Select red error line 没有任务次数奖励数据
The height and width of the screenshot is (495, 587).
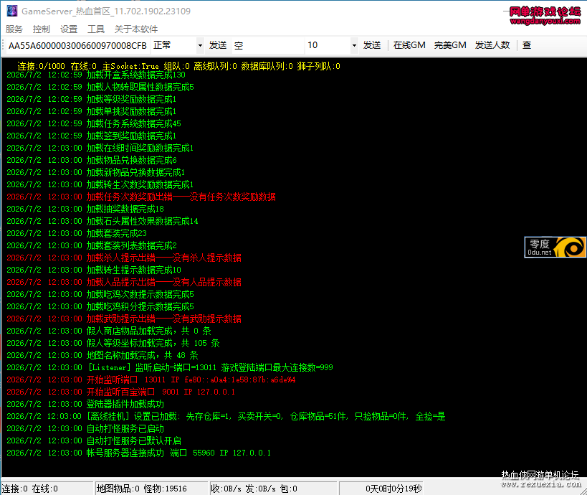click(141, 197)
